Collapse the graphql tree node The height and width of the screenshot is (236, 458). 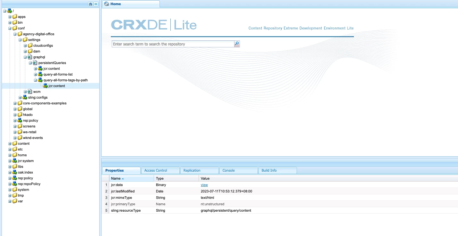(25, 57)
